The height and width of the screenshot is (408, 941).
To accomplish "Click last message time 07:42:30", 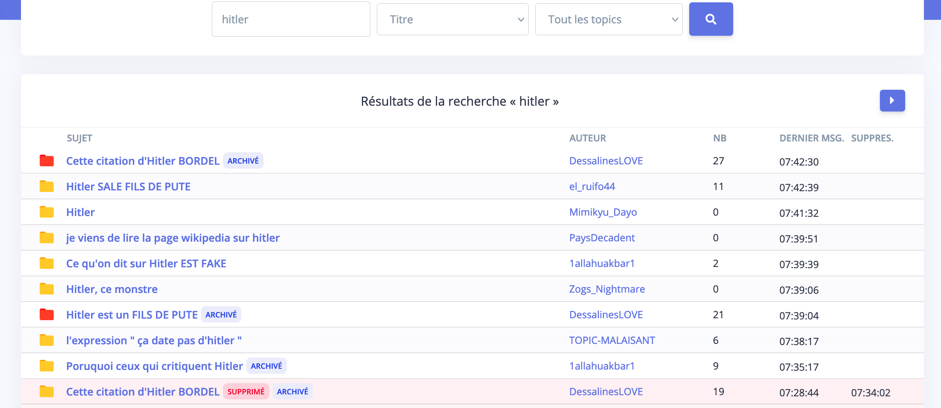I will click(x=799, y=162).
